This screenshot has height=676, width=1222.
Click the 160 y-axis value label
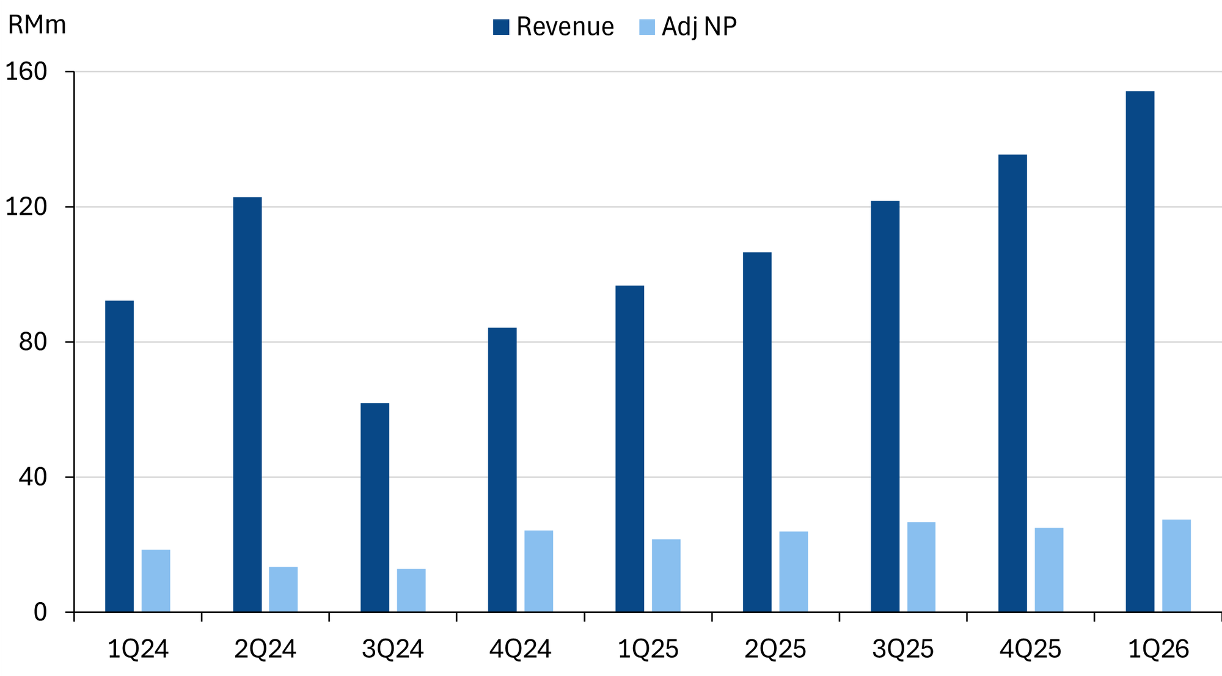[x=26, y=72]
